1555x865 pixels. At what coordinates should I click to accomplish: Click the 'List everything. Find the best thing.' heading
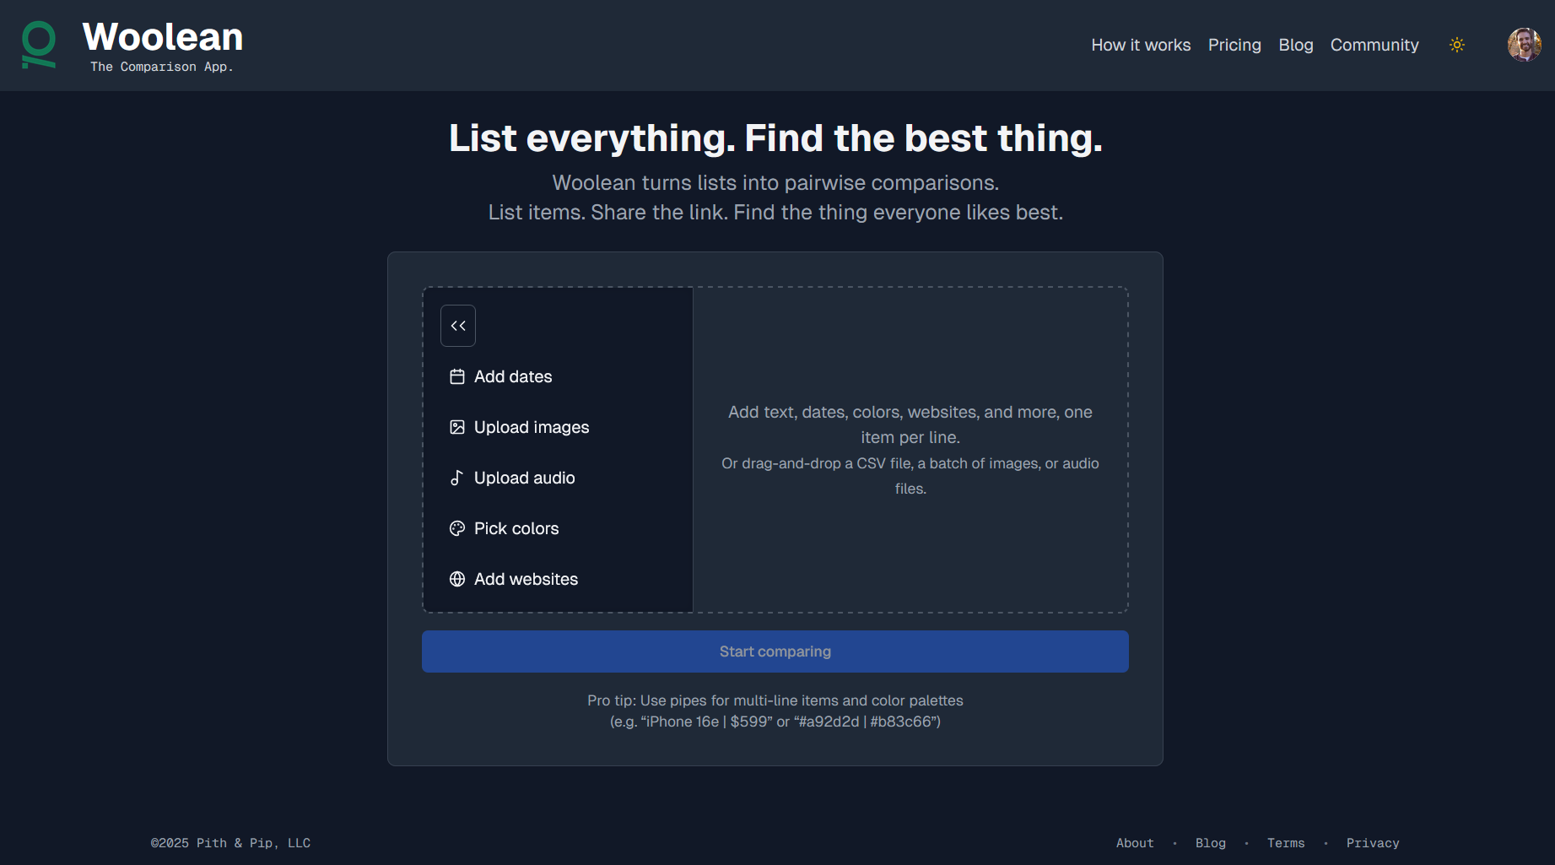click(x=775, y=138)
